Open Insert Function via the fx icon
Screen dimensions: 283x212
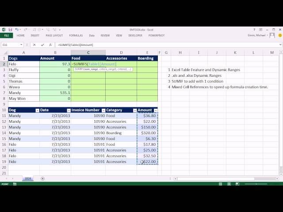[50, 45]
